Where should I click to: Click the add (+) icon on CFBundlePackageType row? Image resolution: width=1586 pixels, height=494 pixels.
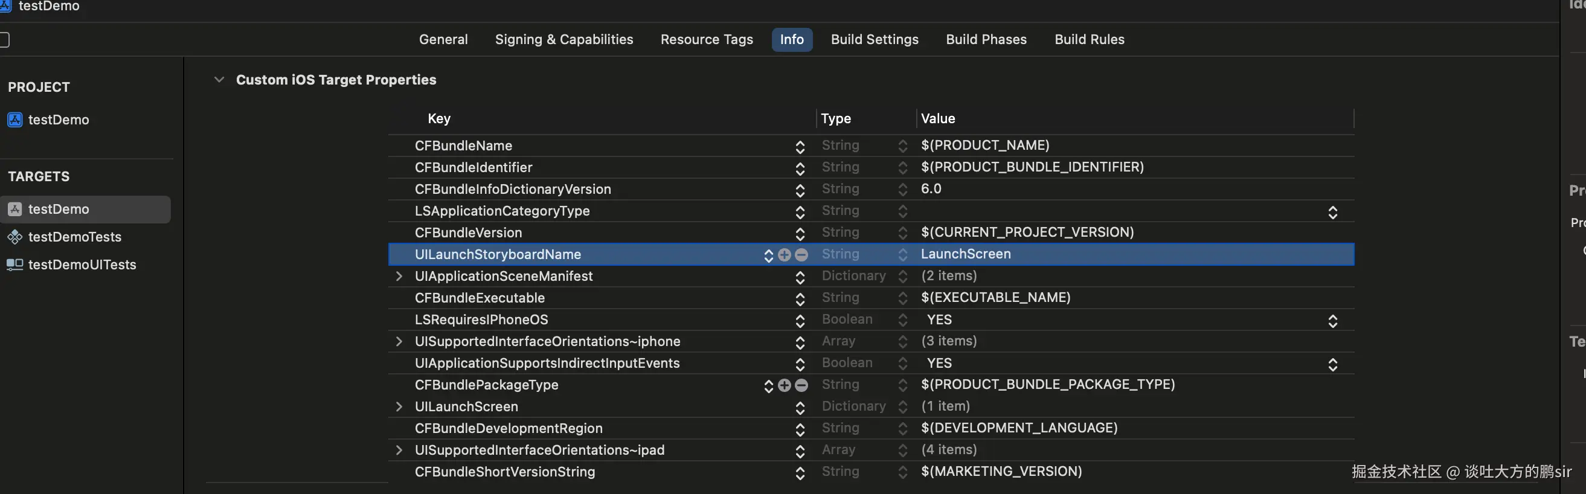785,385
